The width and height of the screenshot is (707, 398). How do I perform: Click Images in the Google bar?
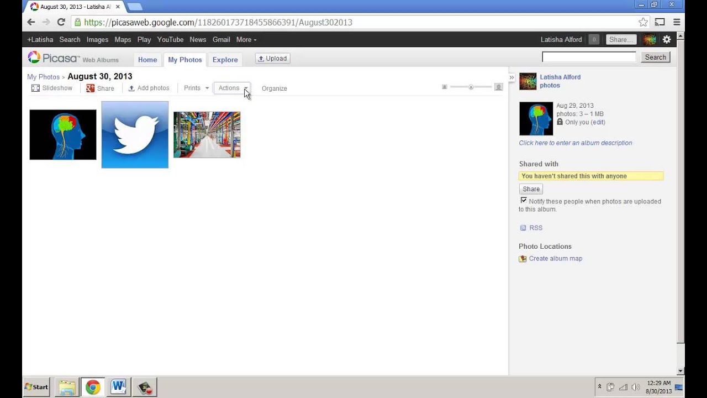click(97, 39)
